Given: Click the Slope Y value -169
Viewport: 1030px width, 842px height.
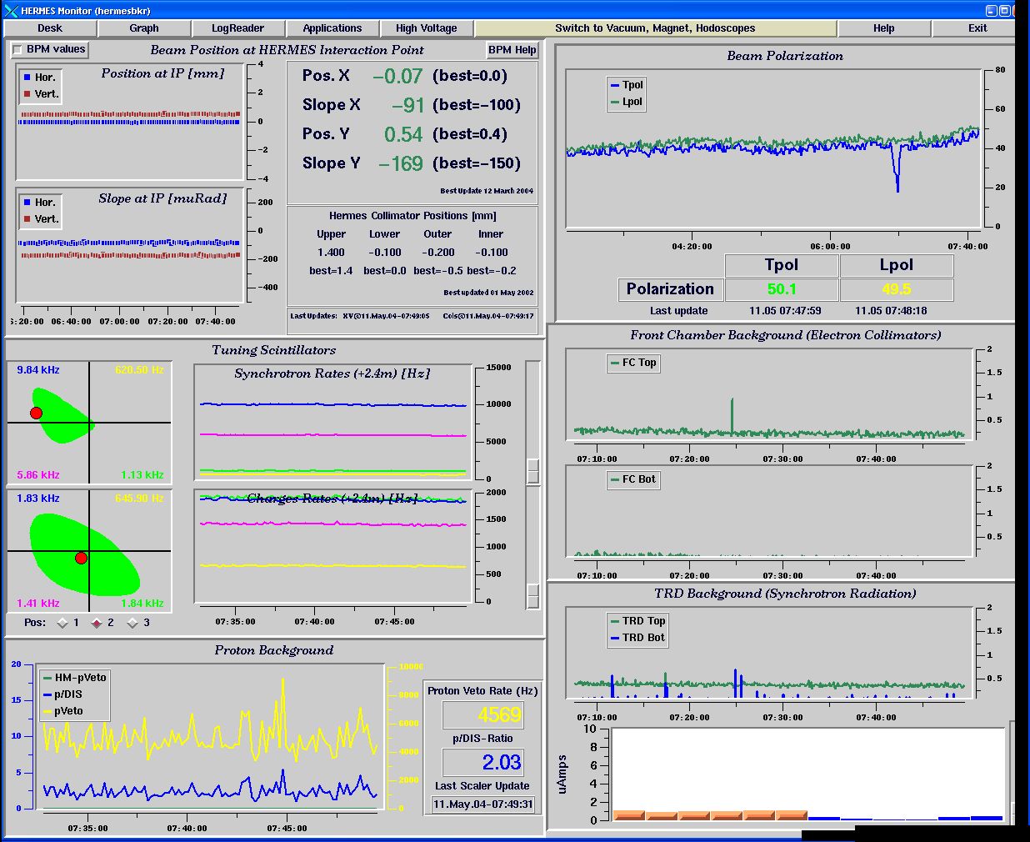Looking at the screenshot, I should 401,164.
